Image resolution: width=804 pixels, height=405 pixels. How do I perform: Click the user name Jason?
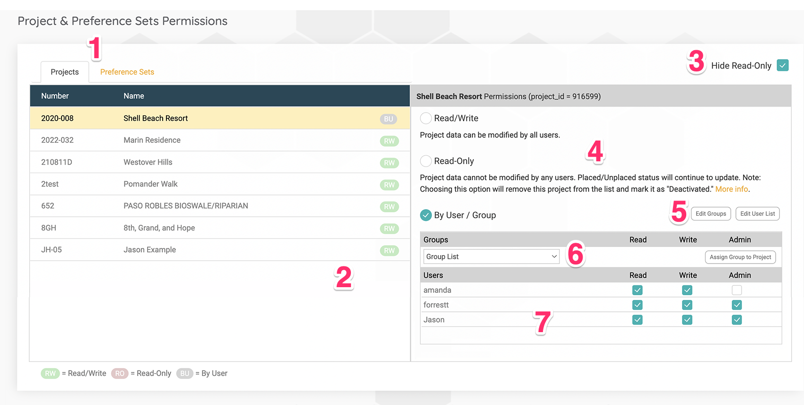pos(434,320)
